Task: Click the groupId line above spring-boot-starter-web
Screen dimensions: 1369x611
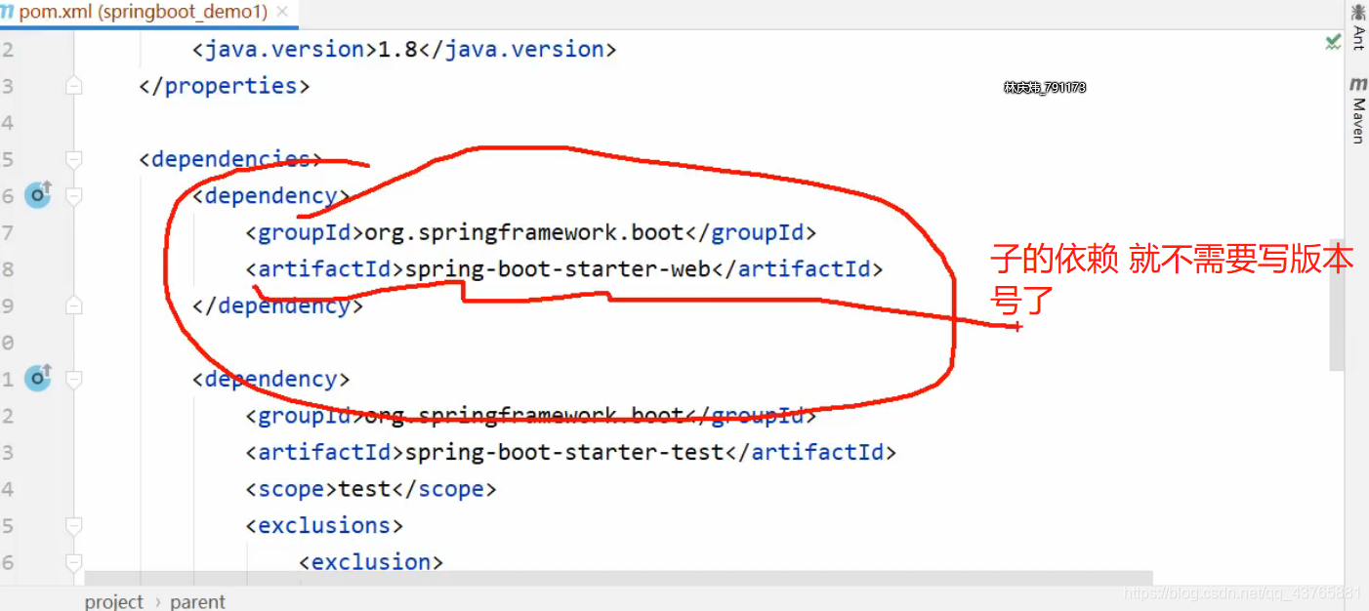Action: click(x=530, y=232)
